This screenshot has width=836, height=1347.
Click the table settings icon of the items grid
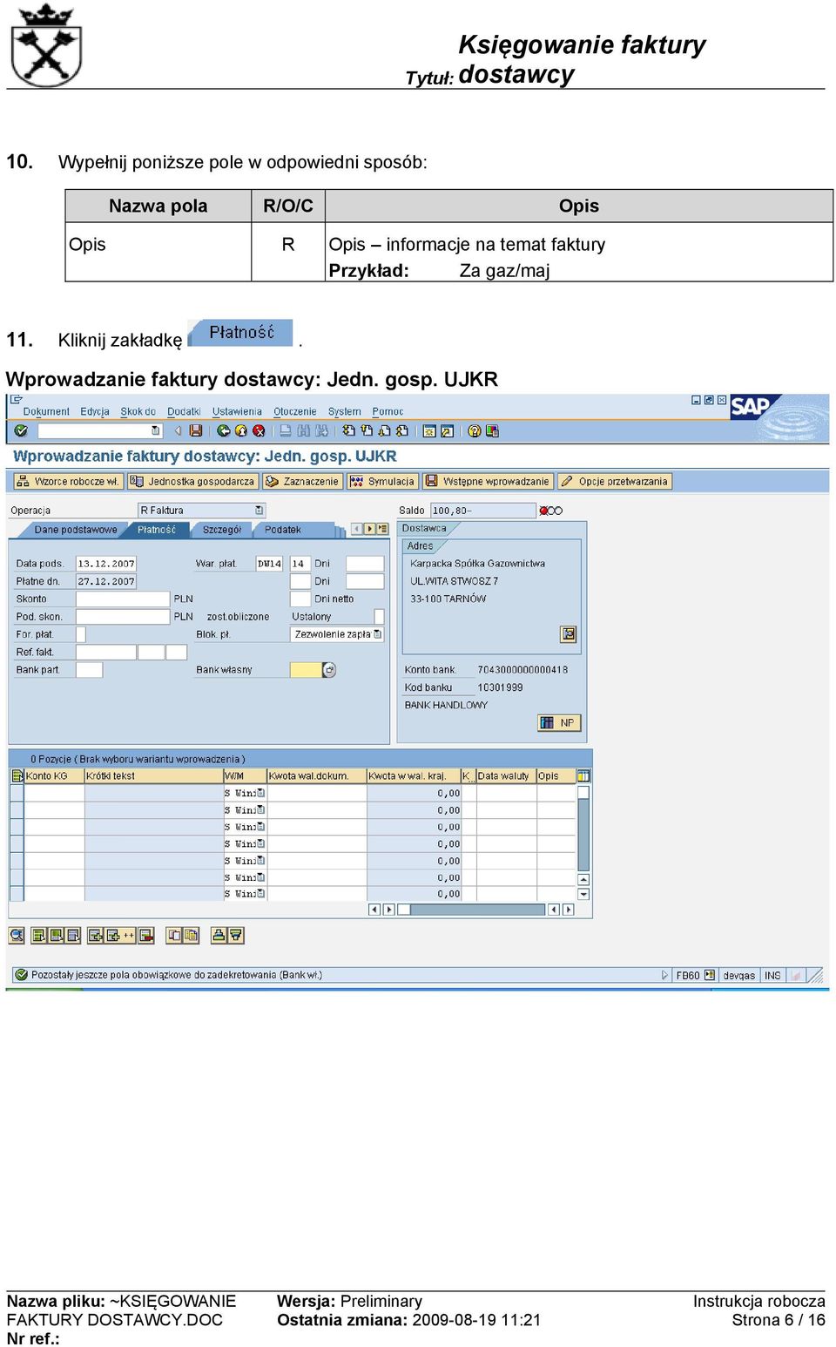tap(583, 775)
